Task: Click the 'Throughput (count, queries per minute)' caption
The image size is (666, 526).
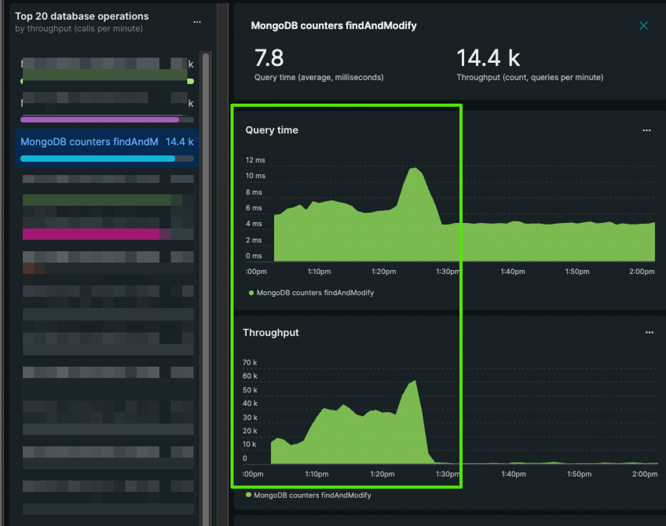Action: [x=530, y=77]
